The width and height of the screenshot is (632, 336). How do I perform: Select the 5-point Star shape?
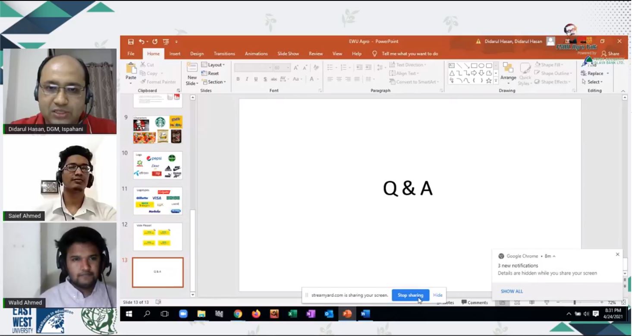coord(489,81)
